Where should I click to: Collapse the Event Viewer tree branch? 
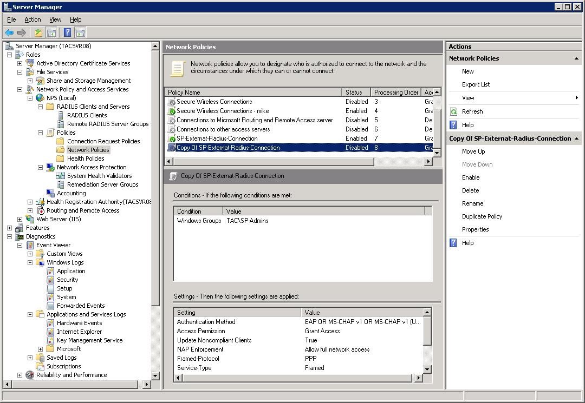click(19, 245)
